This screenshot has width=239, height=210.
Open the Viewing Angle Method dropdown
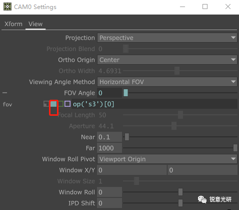(167, 82)
